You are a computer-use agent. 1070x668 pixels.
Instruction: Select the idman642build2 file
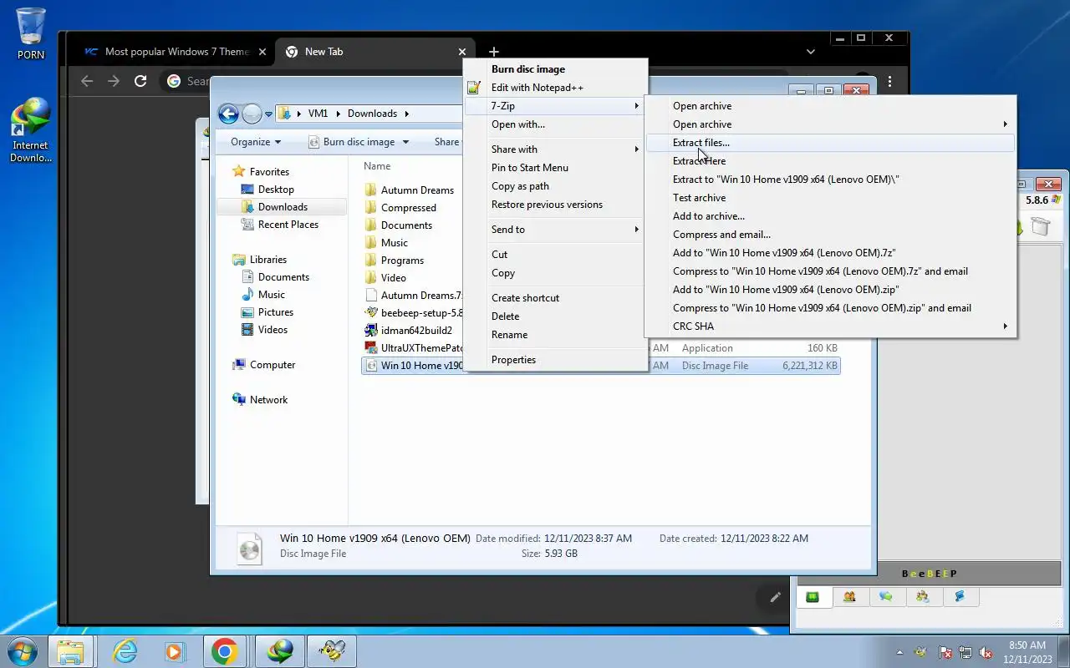(x=409, y=331)
